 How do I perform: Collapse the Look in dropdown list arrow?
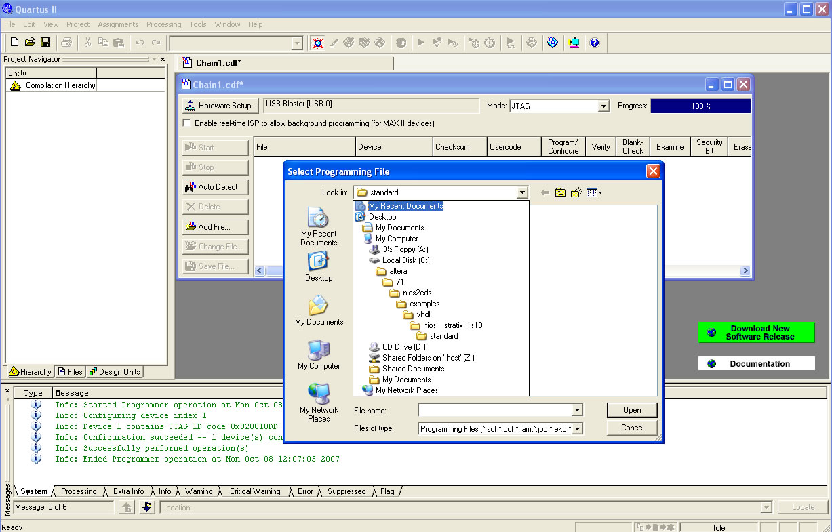point(521,192)
